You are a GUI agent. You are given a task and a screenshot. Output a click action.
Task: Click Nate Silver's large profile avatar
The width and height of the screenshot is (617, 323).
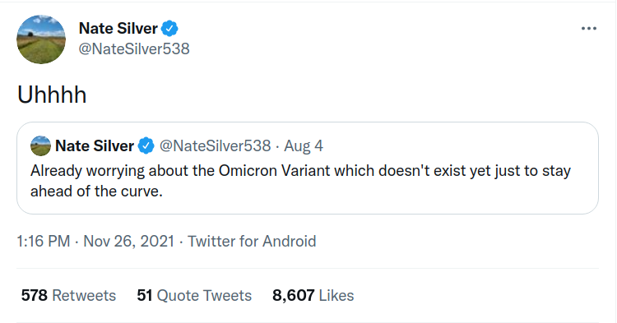(41, 39)
